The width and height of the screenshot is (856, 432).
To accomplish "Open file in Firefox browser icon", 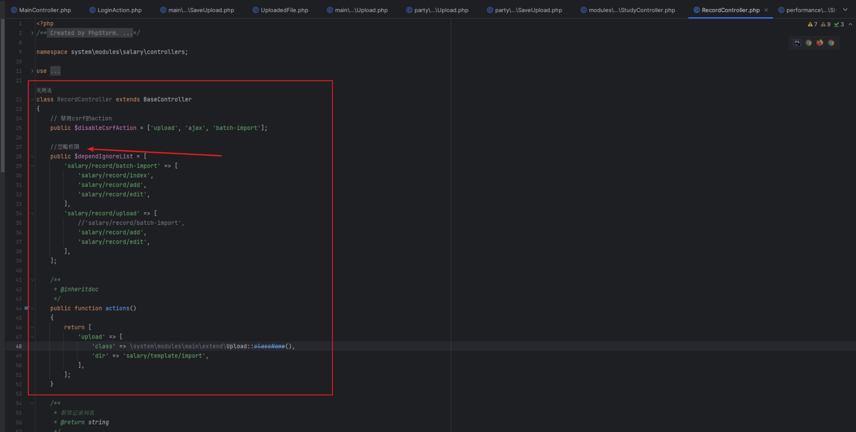I will 820,43.
